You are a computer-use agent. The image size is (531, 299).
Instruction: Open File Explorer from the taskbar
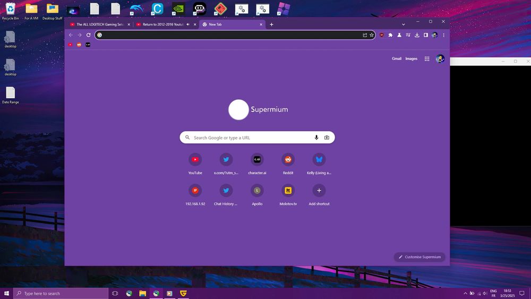point(142,293)
